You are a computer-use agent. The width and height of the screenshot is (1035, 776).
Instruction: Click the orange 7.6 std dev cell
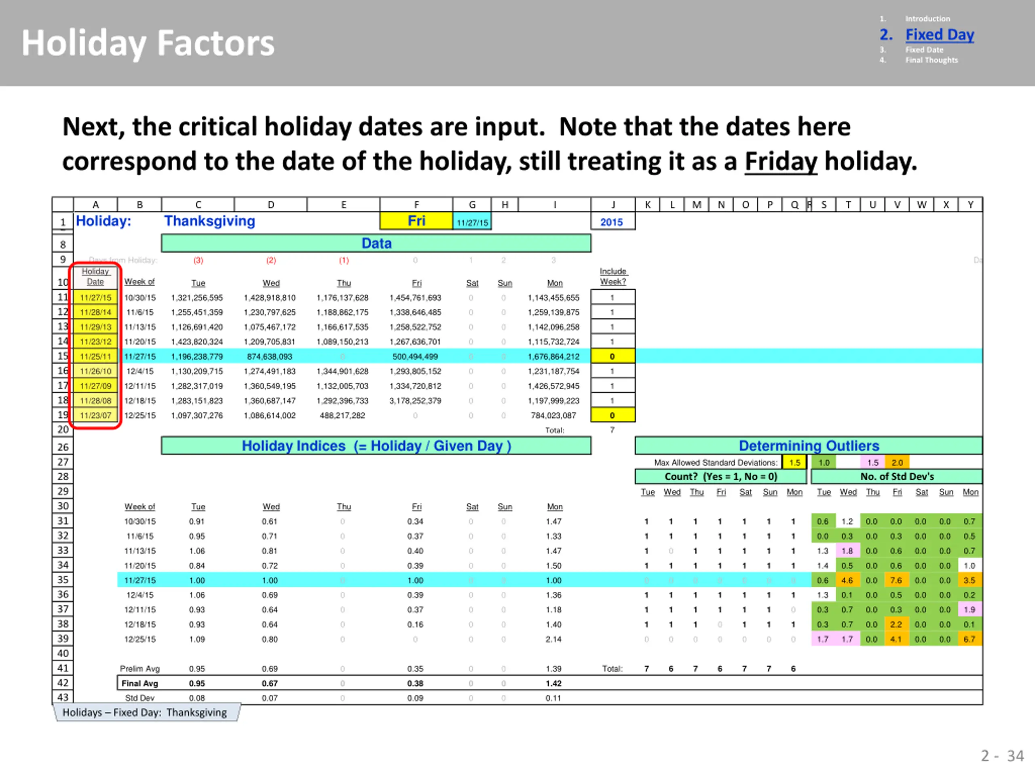coord(896,580)
